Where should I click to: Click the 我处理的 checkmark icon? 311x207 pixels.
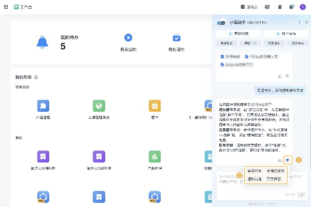[177, 38]
